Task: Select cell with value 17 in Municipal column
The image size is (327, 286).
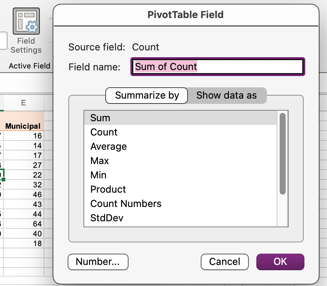Action: tap(24, 155)
